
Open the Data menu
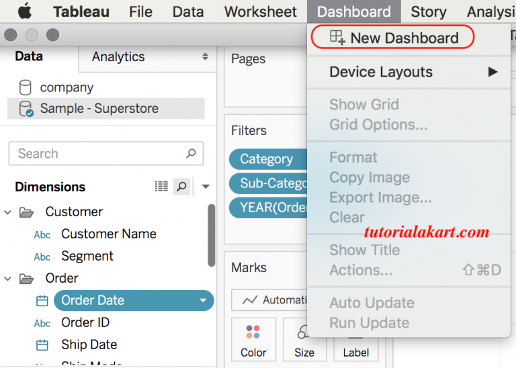tap(188, 12)
